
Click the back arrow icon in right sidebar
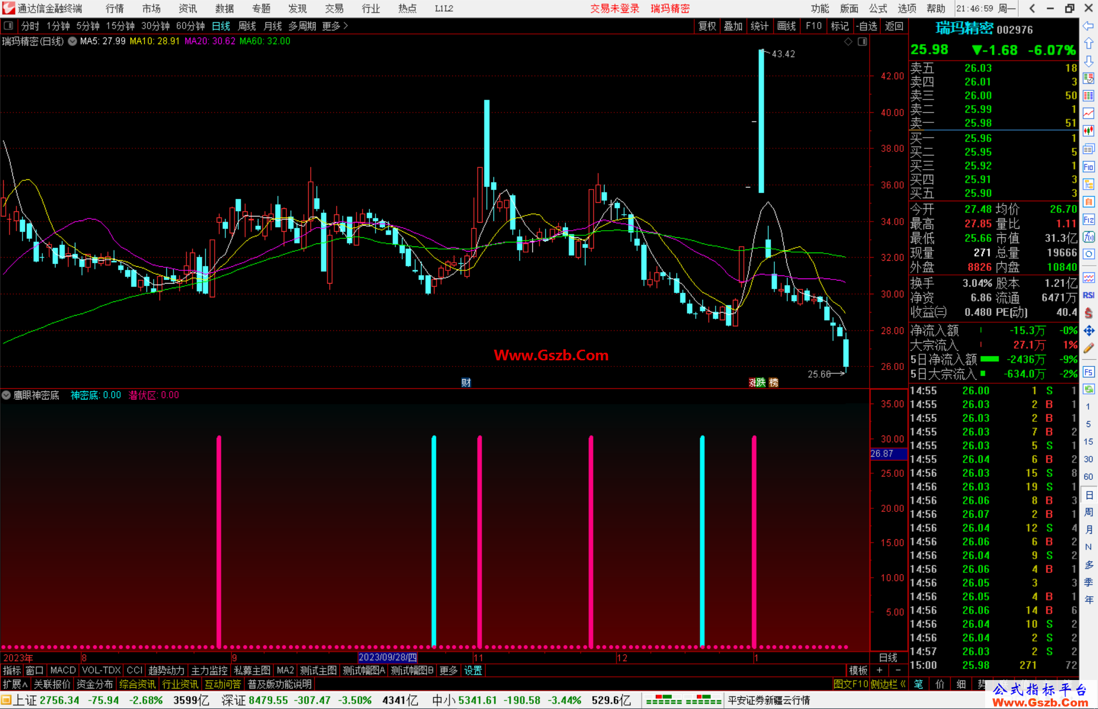tap(1088, 26)
